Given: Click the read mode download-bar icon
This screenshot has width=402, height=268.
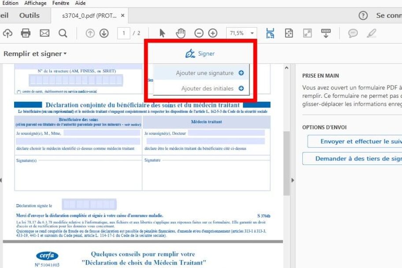Looking at the screenshot, I should [x=326, y=33].
